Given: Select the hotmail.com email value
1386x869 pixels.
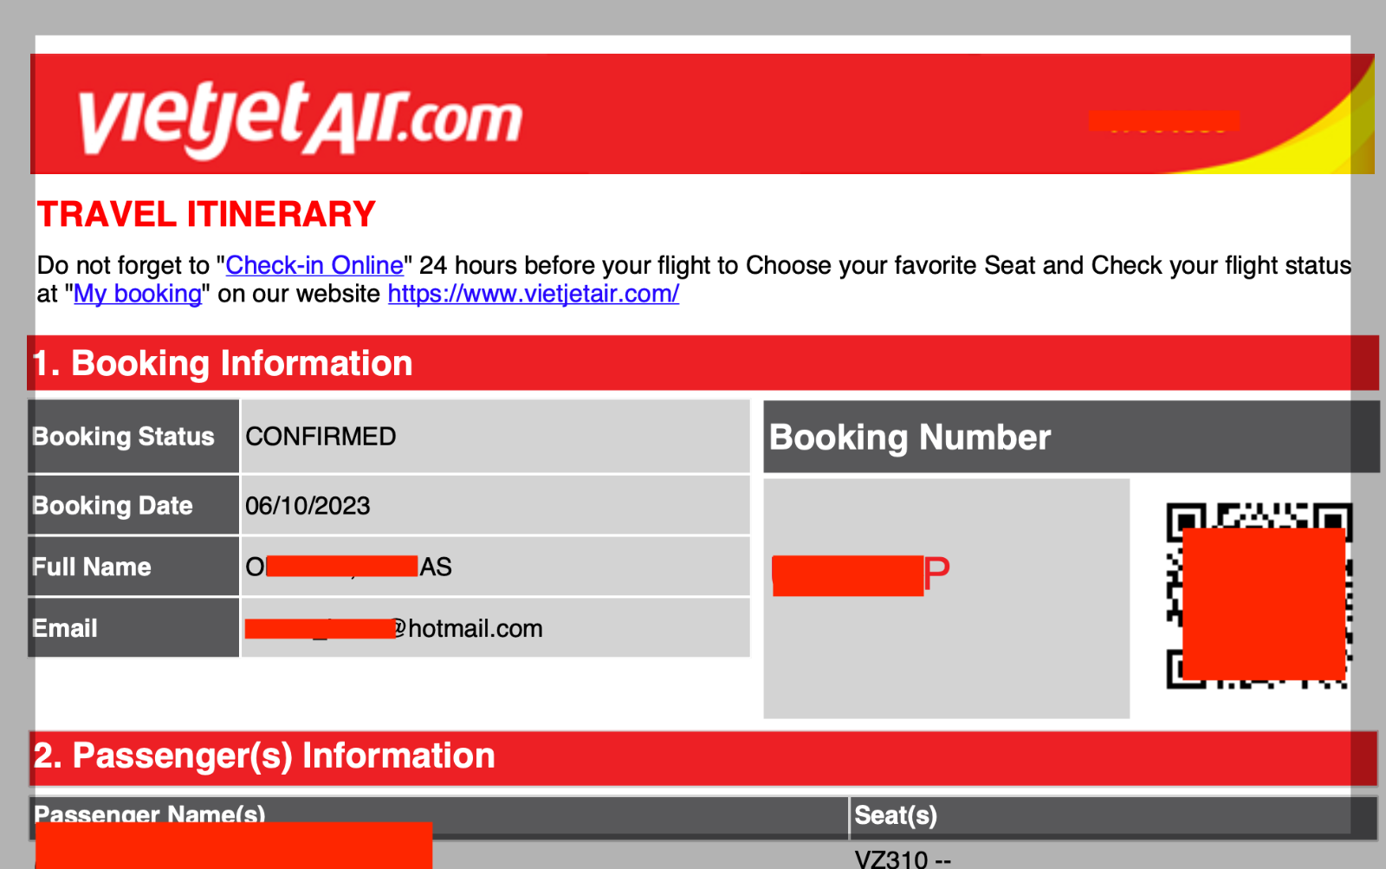Looking at the screenshot, I should tap(394, 628).
